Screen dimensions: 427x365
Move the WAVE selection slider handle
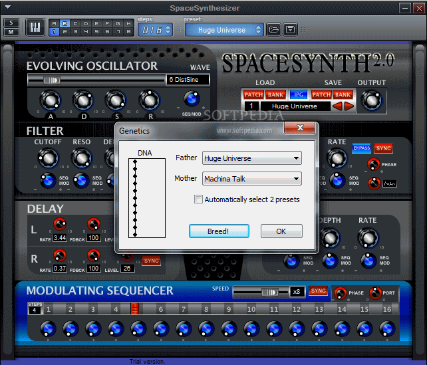point(52,80)
